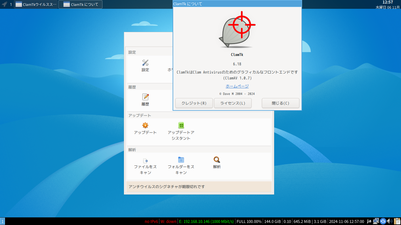
Task: Open the 設定 wrench-and-screwdriver item
Action: tap(145, 66)
